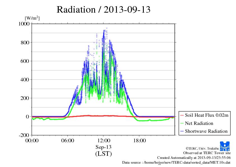The width and height of the screenshot is (236, 167).
Task: Click the y-axis value '1000'
Action: tap(24, 24)
